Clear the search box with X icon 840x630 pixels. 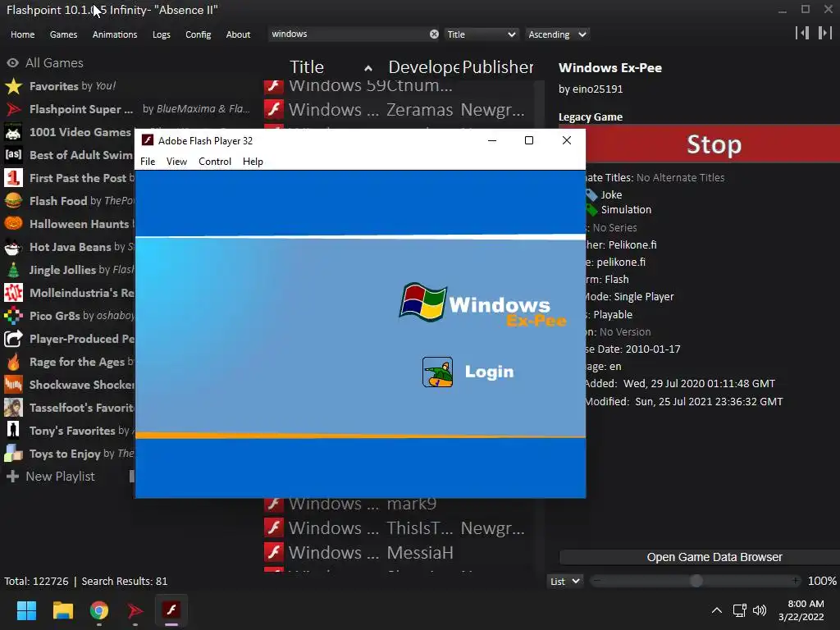(434, 34)
